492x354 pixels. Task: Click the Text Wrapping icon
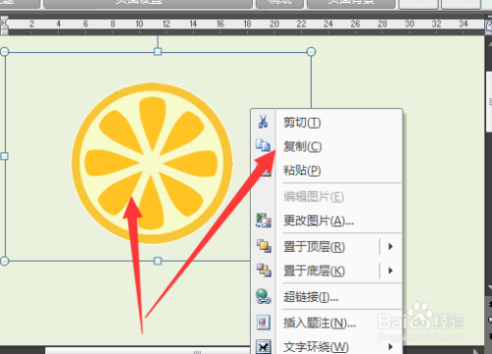(264, 346)
